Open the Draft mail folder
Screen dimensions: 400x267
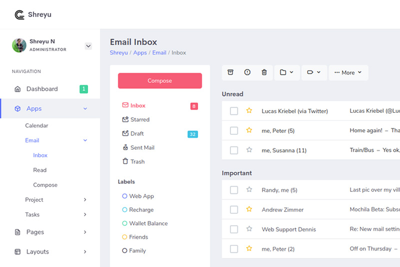(136, 134)
